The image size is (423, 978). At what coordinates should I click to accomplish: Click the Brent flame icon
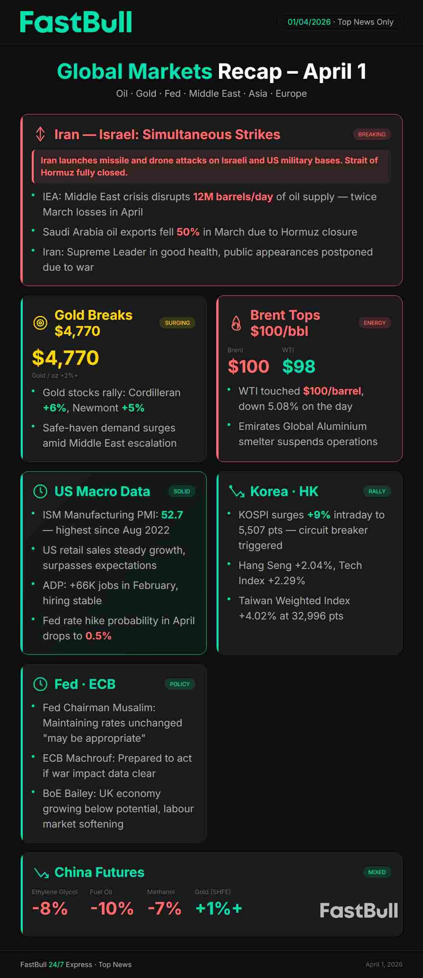236,323
